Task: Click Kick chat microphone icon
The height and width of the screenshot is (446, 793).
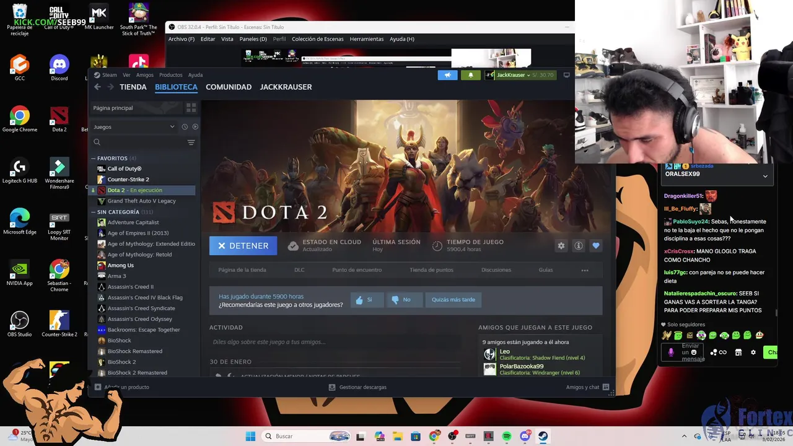Action: (x=670, y=352)
